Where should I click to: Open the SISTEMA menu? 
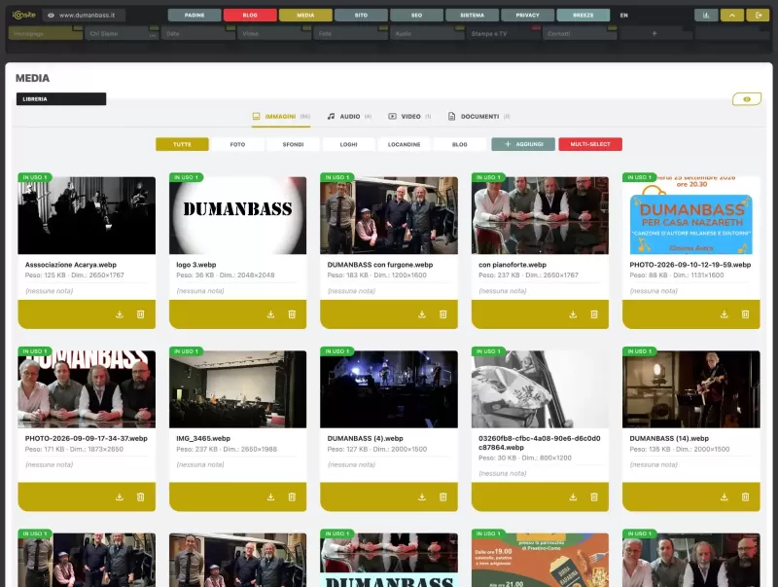point(473,16)
